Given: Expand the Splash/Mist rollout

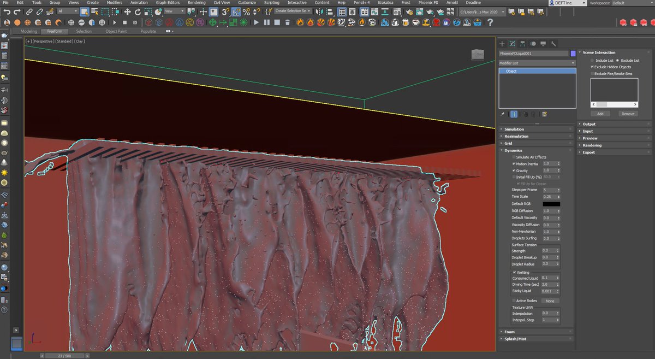Looking at the screenshot, I should (x=514, y=339).
